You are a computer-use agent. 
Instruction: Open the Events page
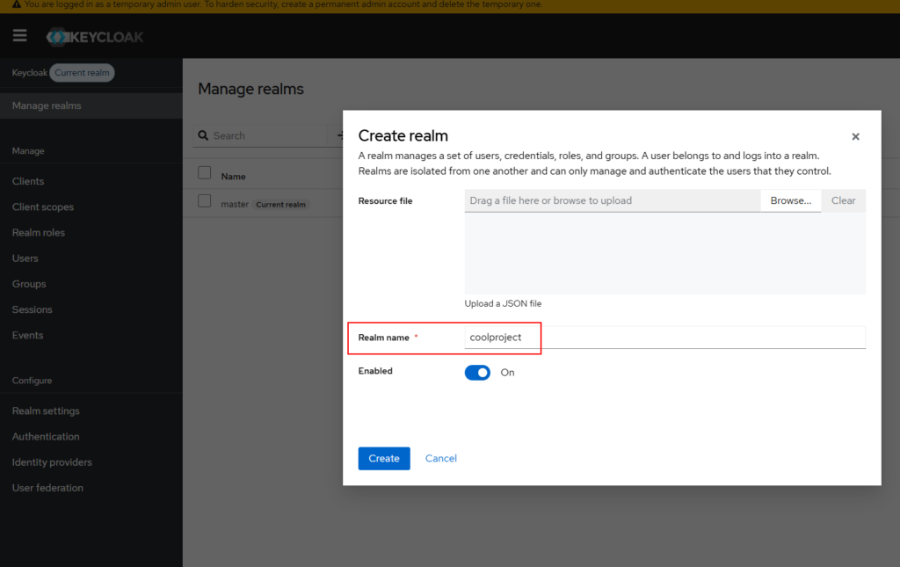pyautogui.click(x=27, y=335)
